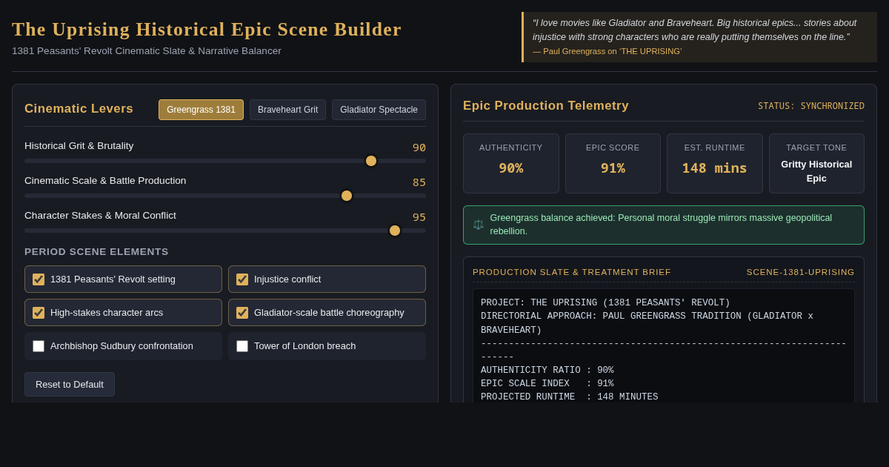Click the AUTHENTICITY RATIO line in slate
Screen dimensions: 889x467
[547, 371]
